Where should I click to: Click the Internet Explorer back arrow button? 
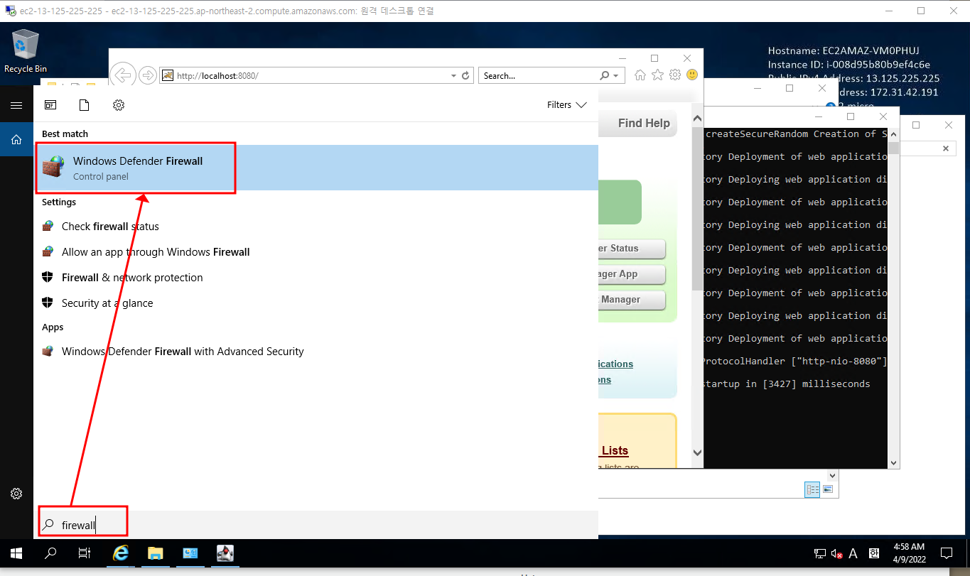[123, 75]
